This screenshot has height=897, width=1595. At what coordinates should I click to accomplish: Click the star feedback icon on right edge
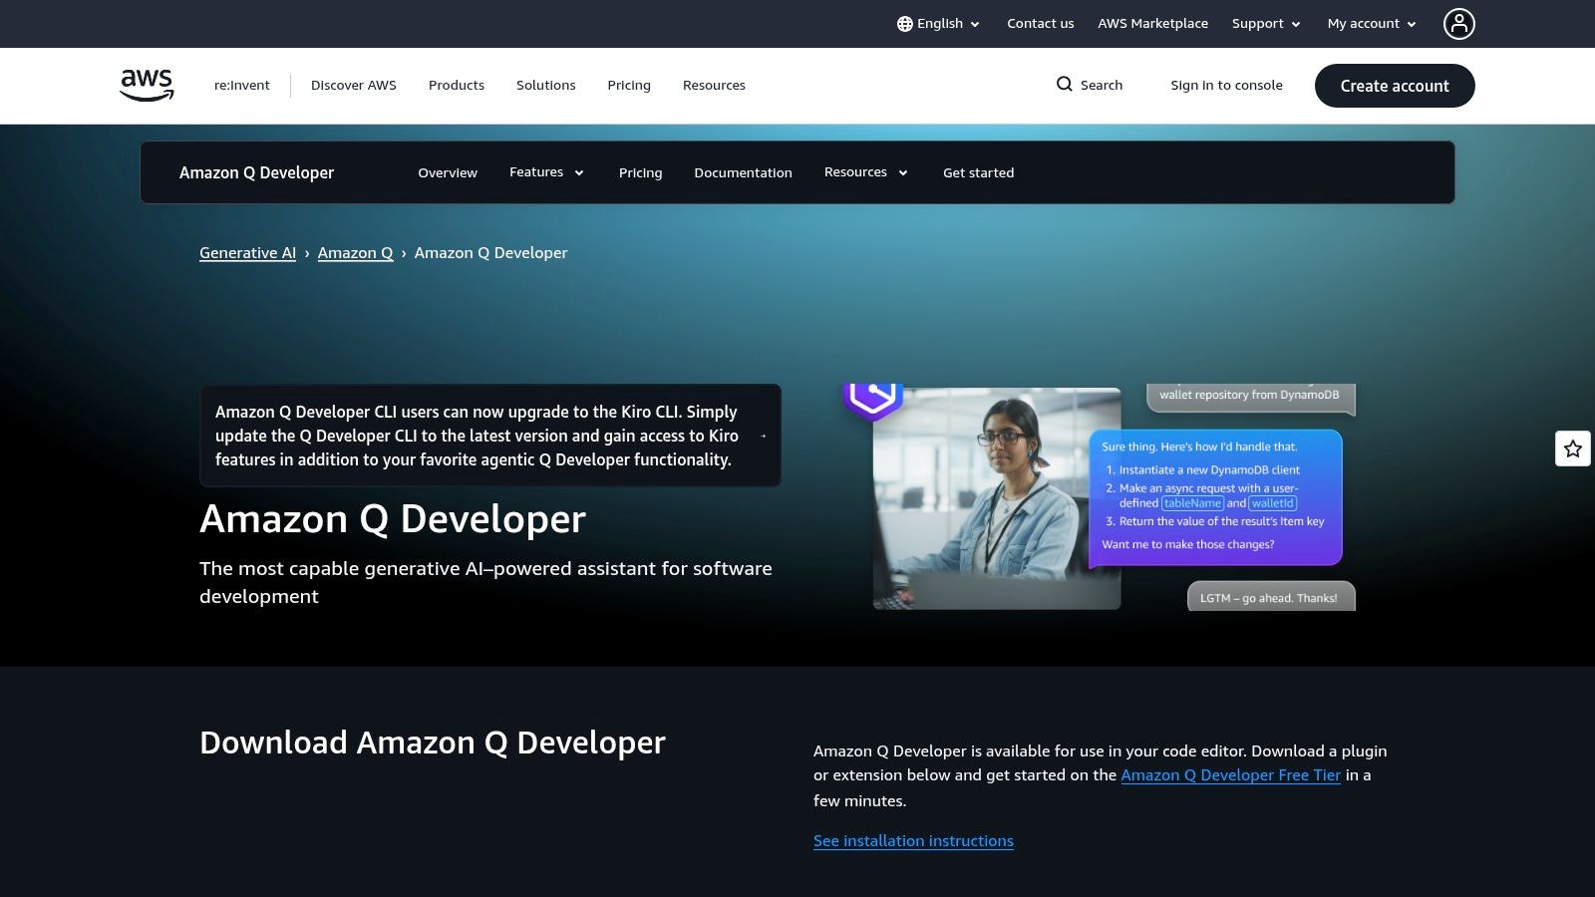pos(1572,448)
